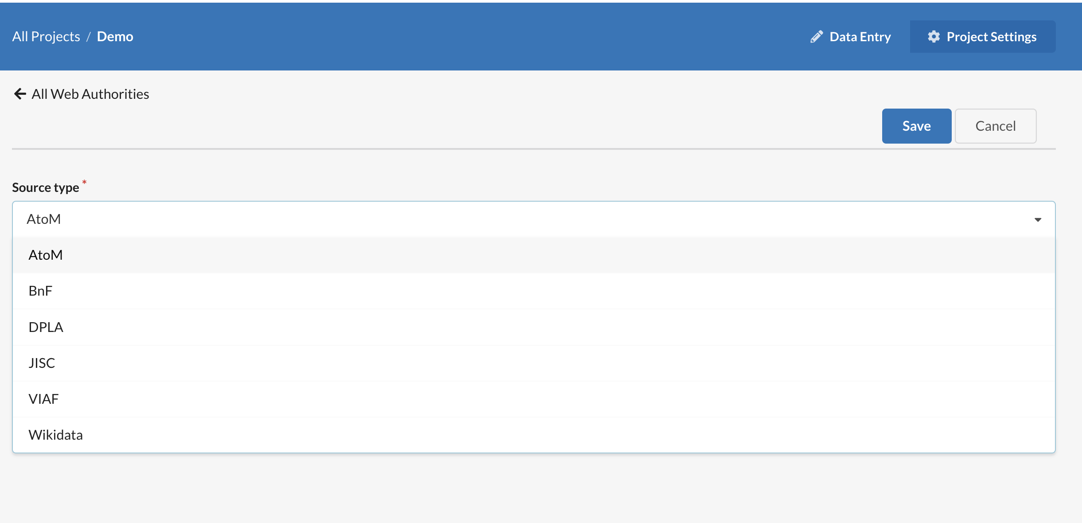Select JISC from source options

pyautogui.click(x=533, y=363)
